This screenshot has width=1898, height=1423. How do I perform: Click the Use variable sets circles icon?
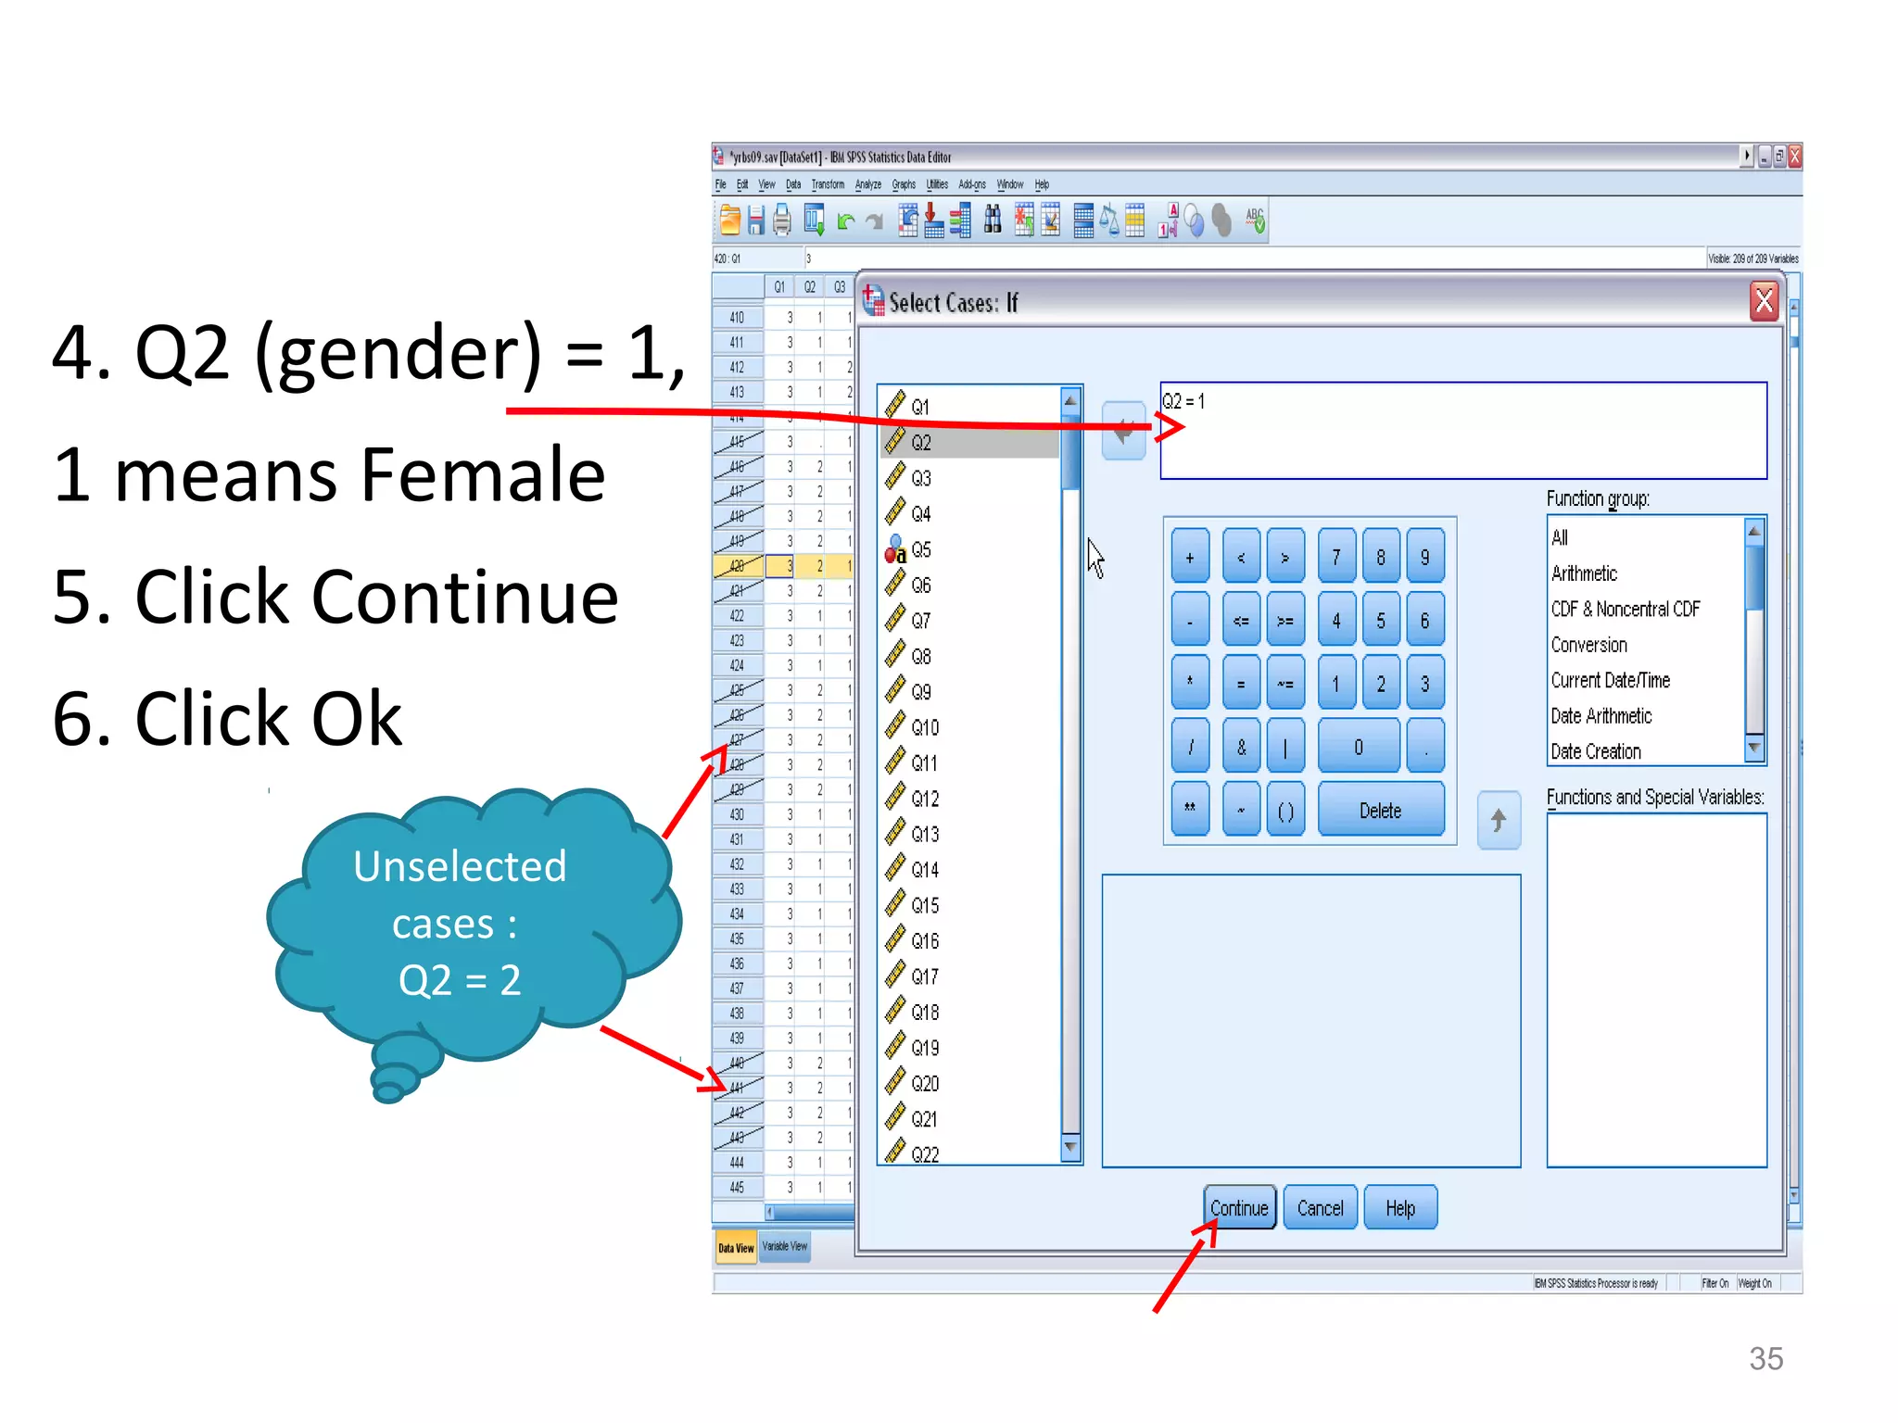tap(1195, 221)
